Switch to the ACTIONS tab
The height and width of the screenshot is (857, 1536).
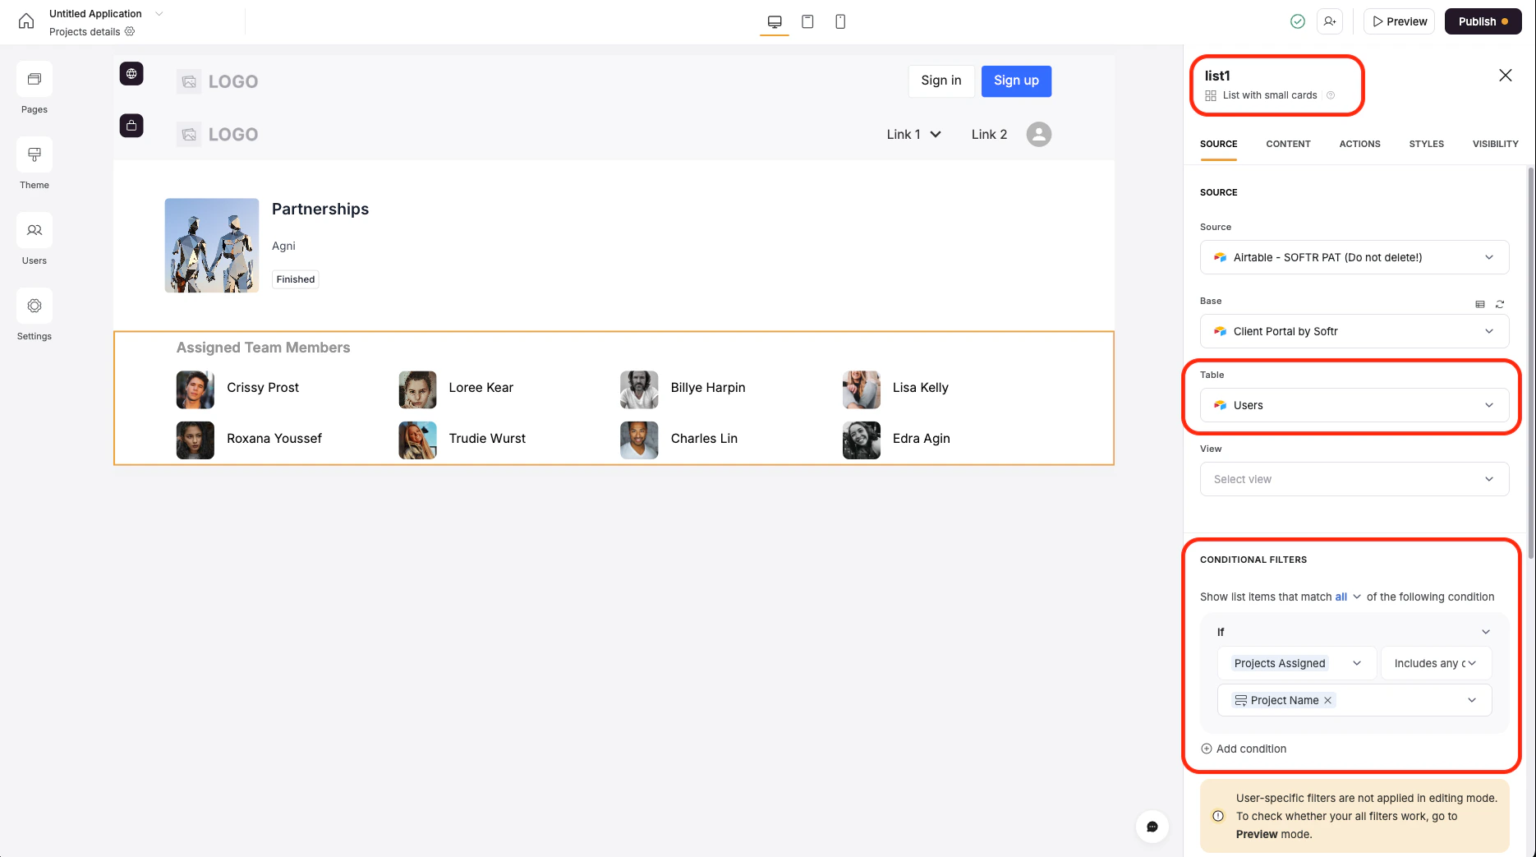click(x=1359, y=144)
